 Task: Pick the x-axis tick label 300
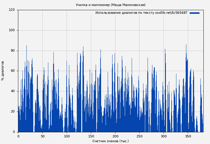point(164,136)
